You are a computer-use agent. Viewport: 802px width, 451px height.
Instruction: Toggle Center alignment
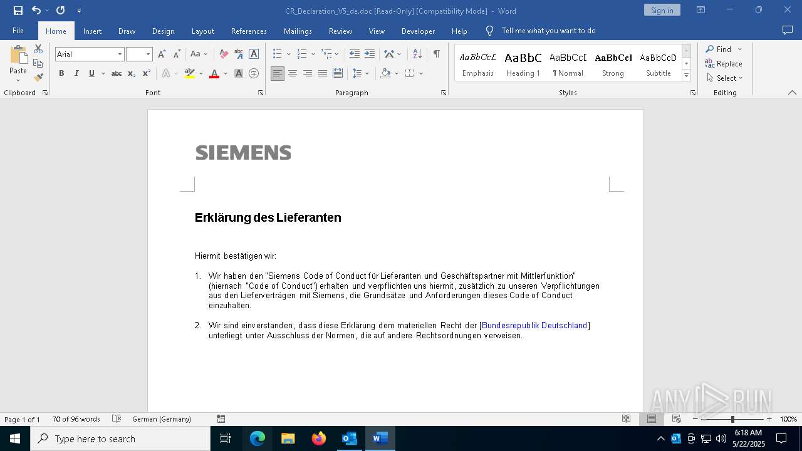[293, 73]
